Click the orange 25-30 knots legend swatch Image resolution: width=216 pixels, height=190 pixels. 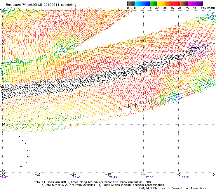coord(169,4)
